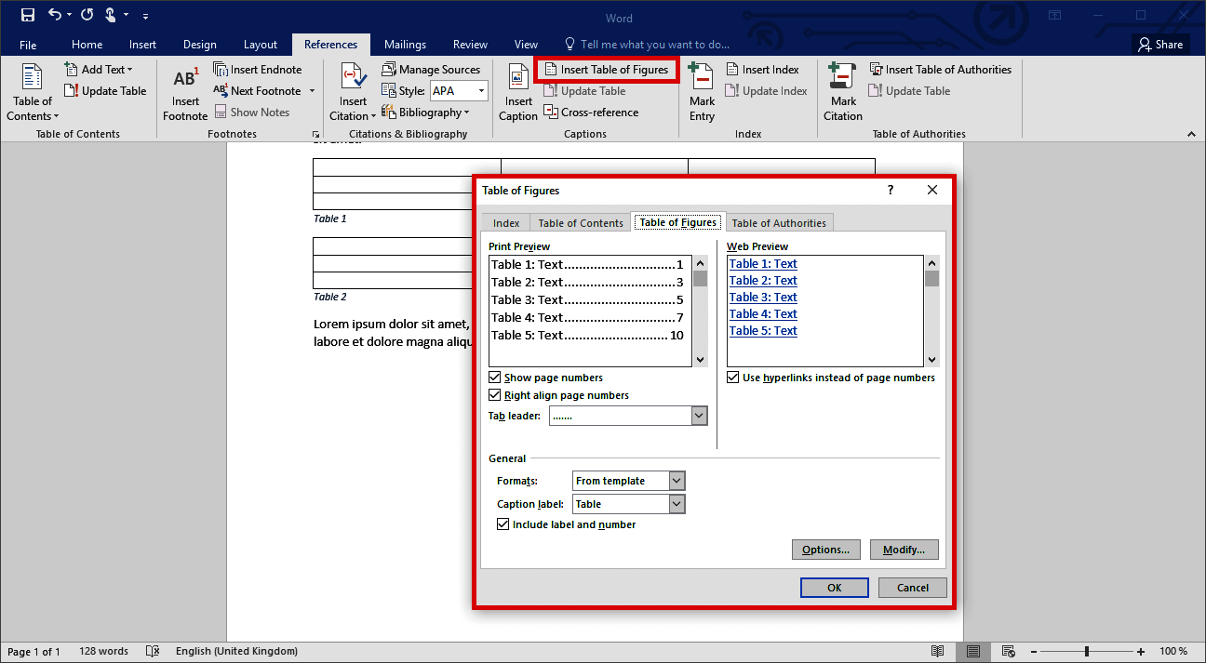This screenshot has width=1206, height=663.
Task: Insert Table of Authorities
Action: point(941,69)
